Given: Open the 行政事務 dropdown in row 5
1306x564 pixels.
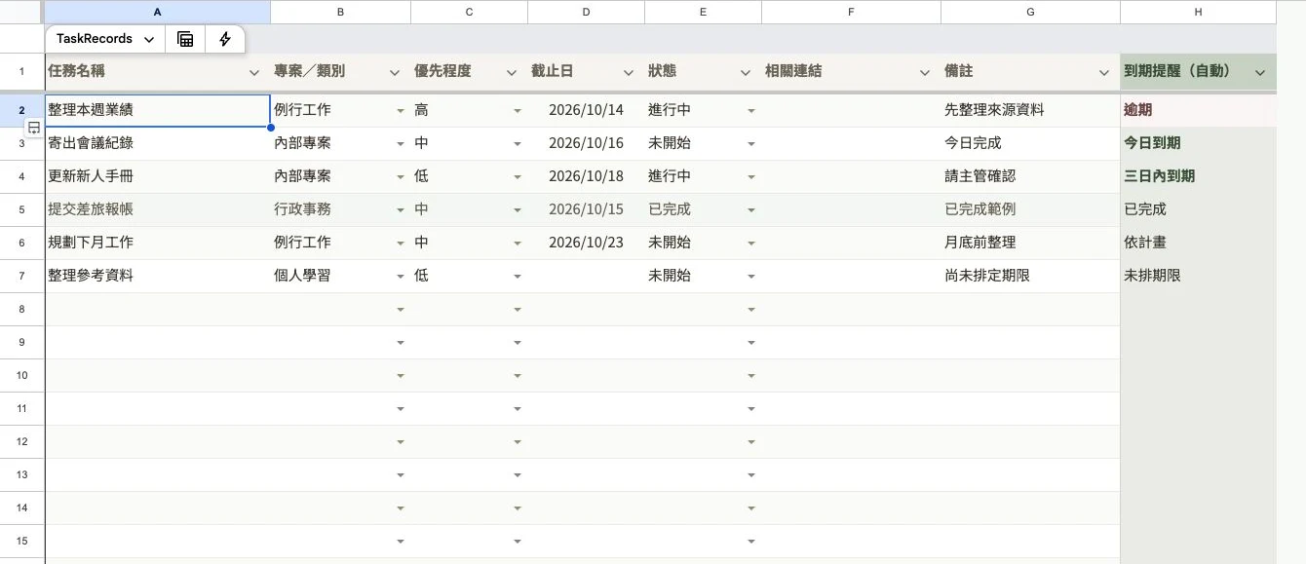Looking at the screenshot, I should point(401,210).
